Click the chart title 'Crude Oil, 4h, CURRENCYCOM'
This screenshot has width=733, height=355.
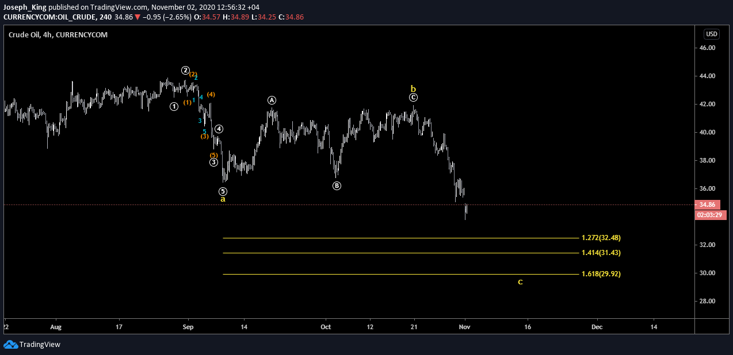(x=58, y=34)
